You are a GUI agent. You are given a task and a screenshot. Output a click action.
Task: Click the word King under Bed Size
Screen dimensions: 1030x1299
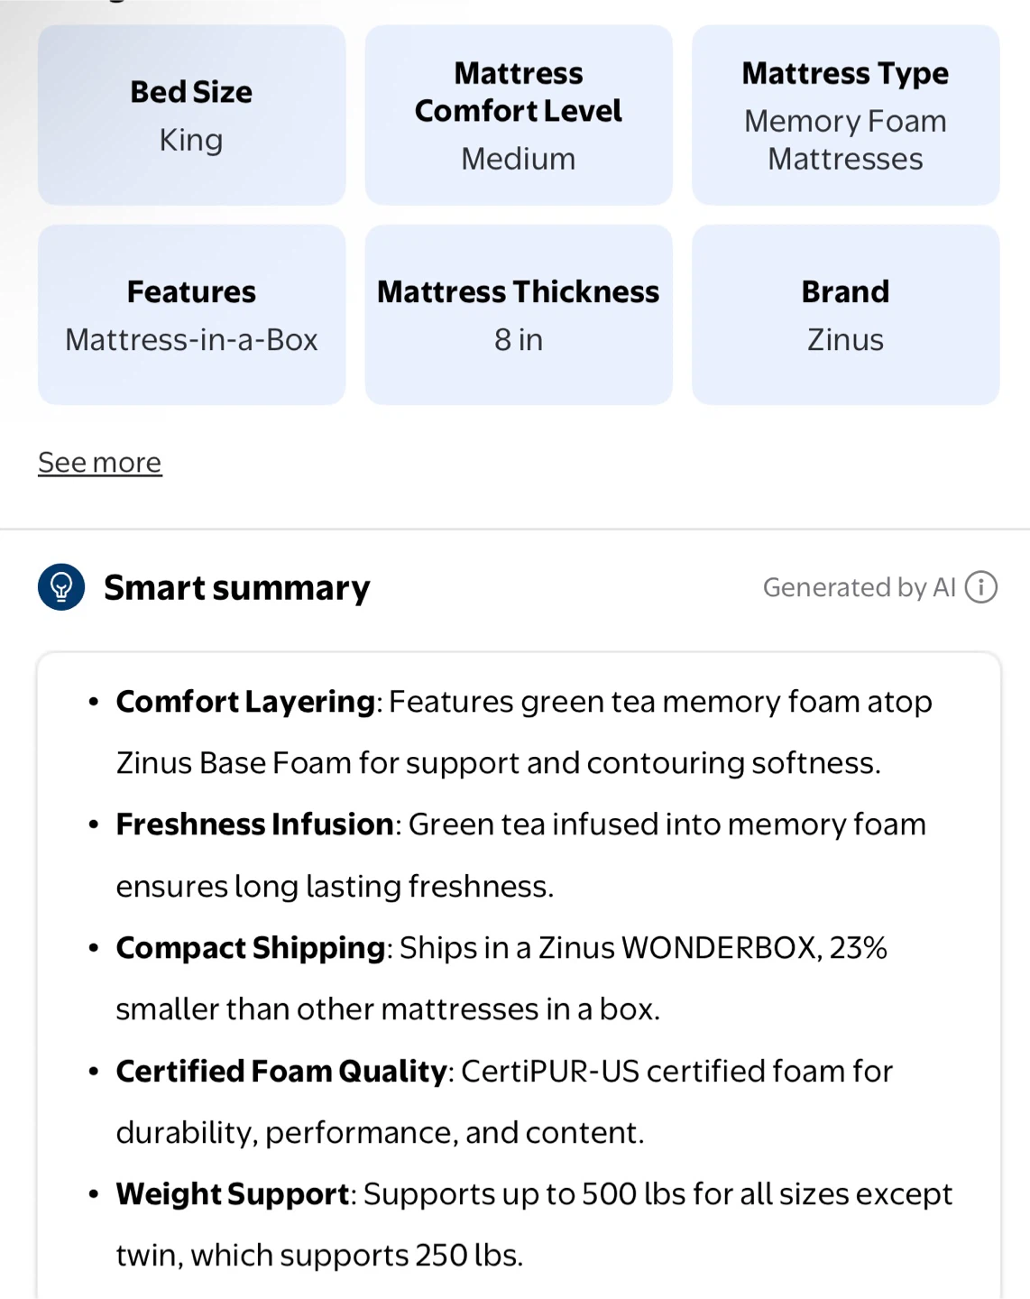coord(191,140)
